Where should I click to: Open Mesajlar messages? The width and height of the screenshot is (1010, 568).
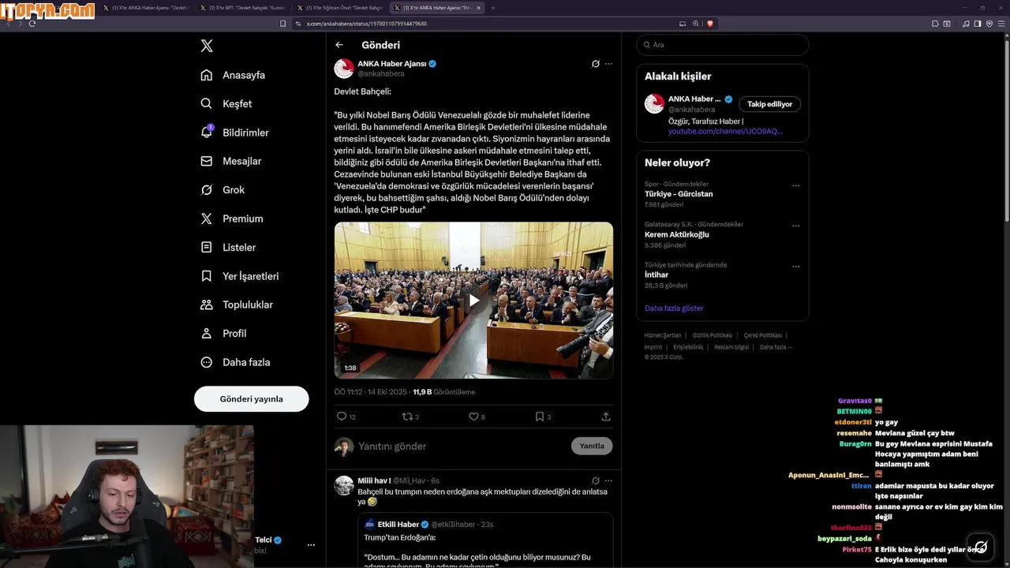[231, 161]
